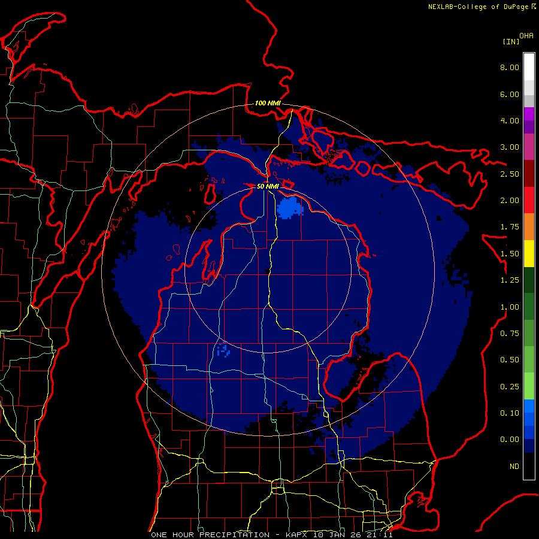Click the 0.75 scale value
Screen dimensions: 539x539
pyautogui.click(x=510, y=334)
